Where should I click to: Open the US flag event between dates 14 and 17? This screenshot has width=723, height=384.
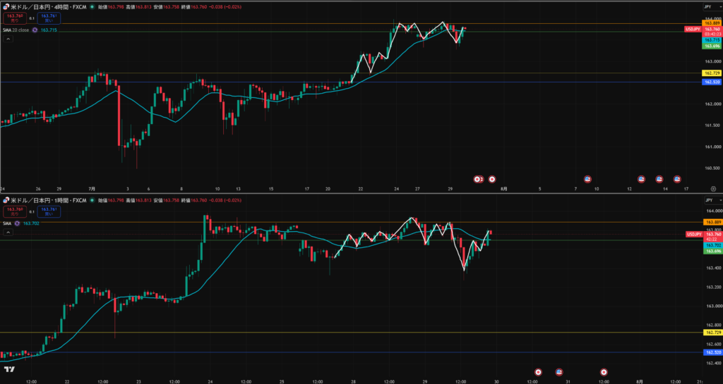[x=677, y=179]
